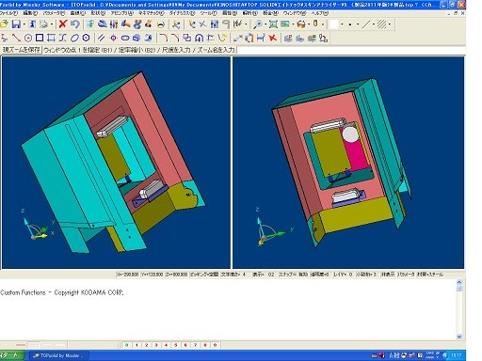Screen dimensions: 482x361
Task: Click the 現ズームを保存 button
Action: pos(21,50)
